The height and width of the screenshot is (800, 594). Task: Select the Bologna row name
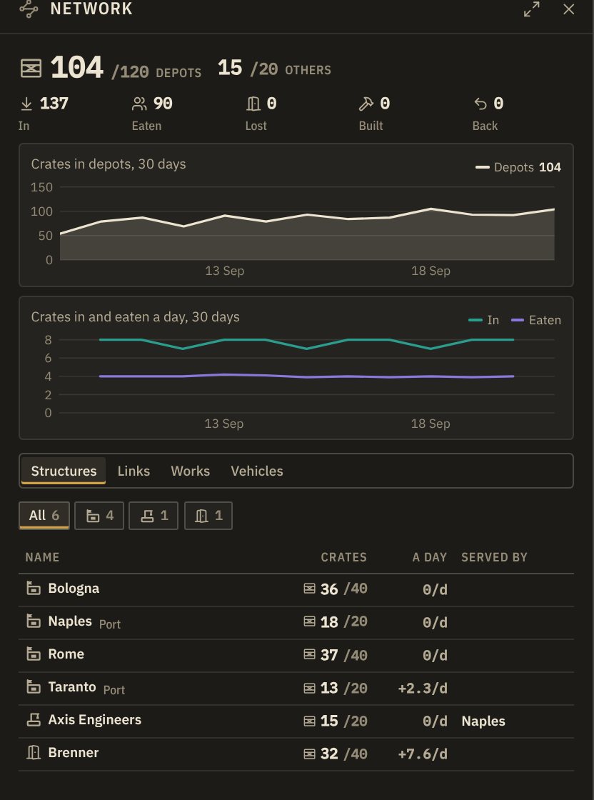click(74, 589)
